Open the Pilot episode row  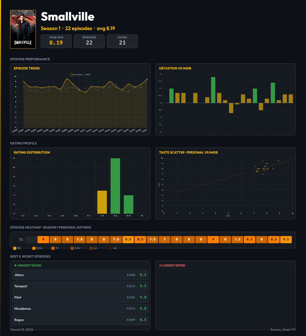point(80,297)
